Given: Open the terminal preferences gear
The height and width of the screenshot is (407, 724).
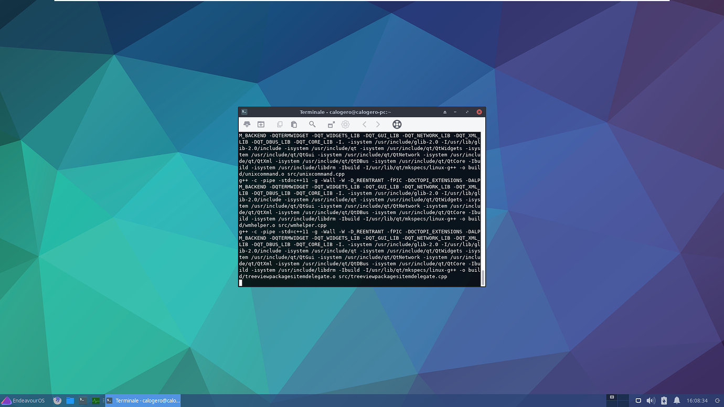Looking at the screenshot, I should pyautogui.click(x=345, y=124).
